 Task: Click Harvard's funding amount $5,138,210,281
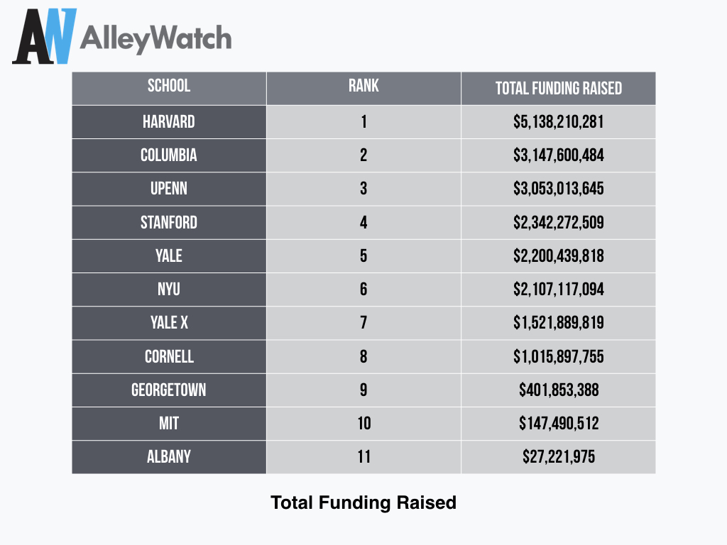tap(558, 122)
